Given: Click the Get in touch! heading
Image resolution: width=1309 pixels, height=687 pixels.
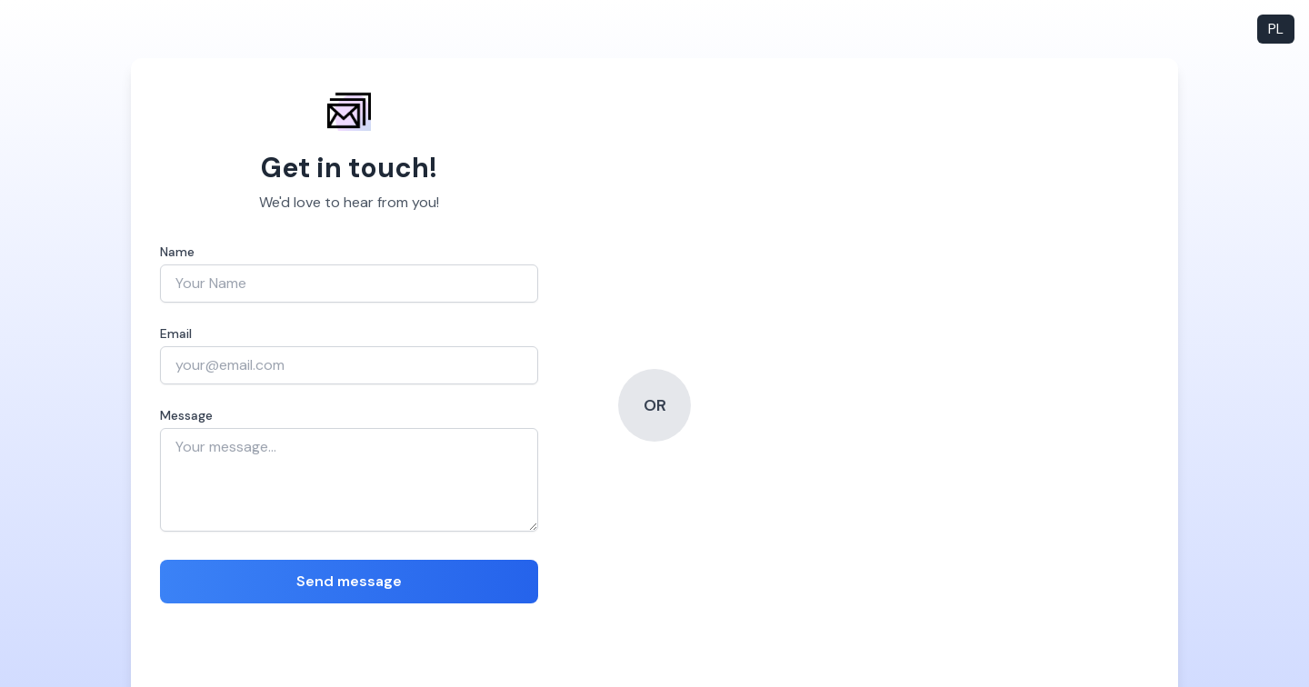Looking at the screenshot, I should point(349,167).
